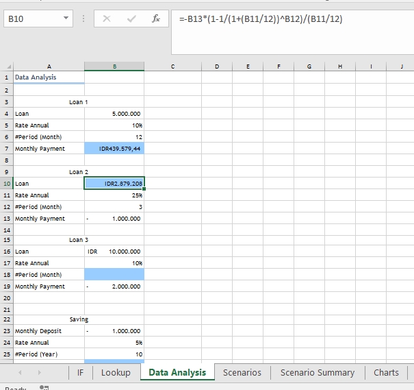Select the cell showing 10 years
Viewport: 414px width, 390px height.
coord(114,354)
